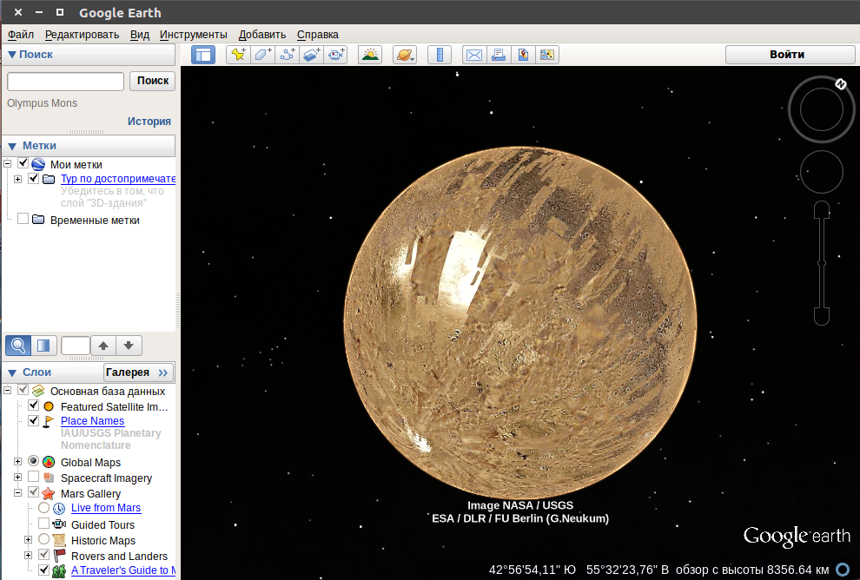Screen dimensions: 860x580
Task: Click the places filter text box
Action: 75,346
